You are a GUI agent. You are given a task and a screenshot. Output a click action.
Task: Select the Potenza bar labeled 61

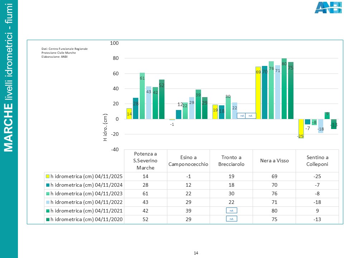(142, 96)
